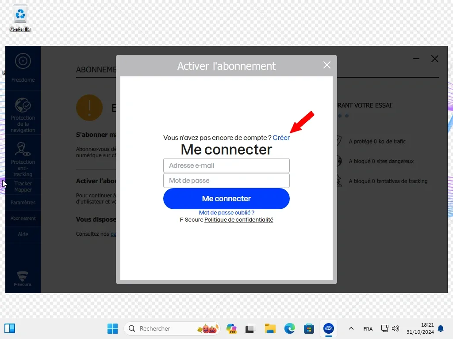Click 'A bloqué 0 sites dangereux' text
Viewport: 453px width, 339px height.
[x=381, y=161]
